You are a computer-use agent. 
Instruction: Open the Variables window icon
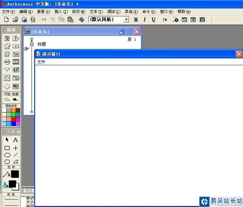point(193,20)
